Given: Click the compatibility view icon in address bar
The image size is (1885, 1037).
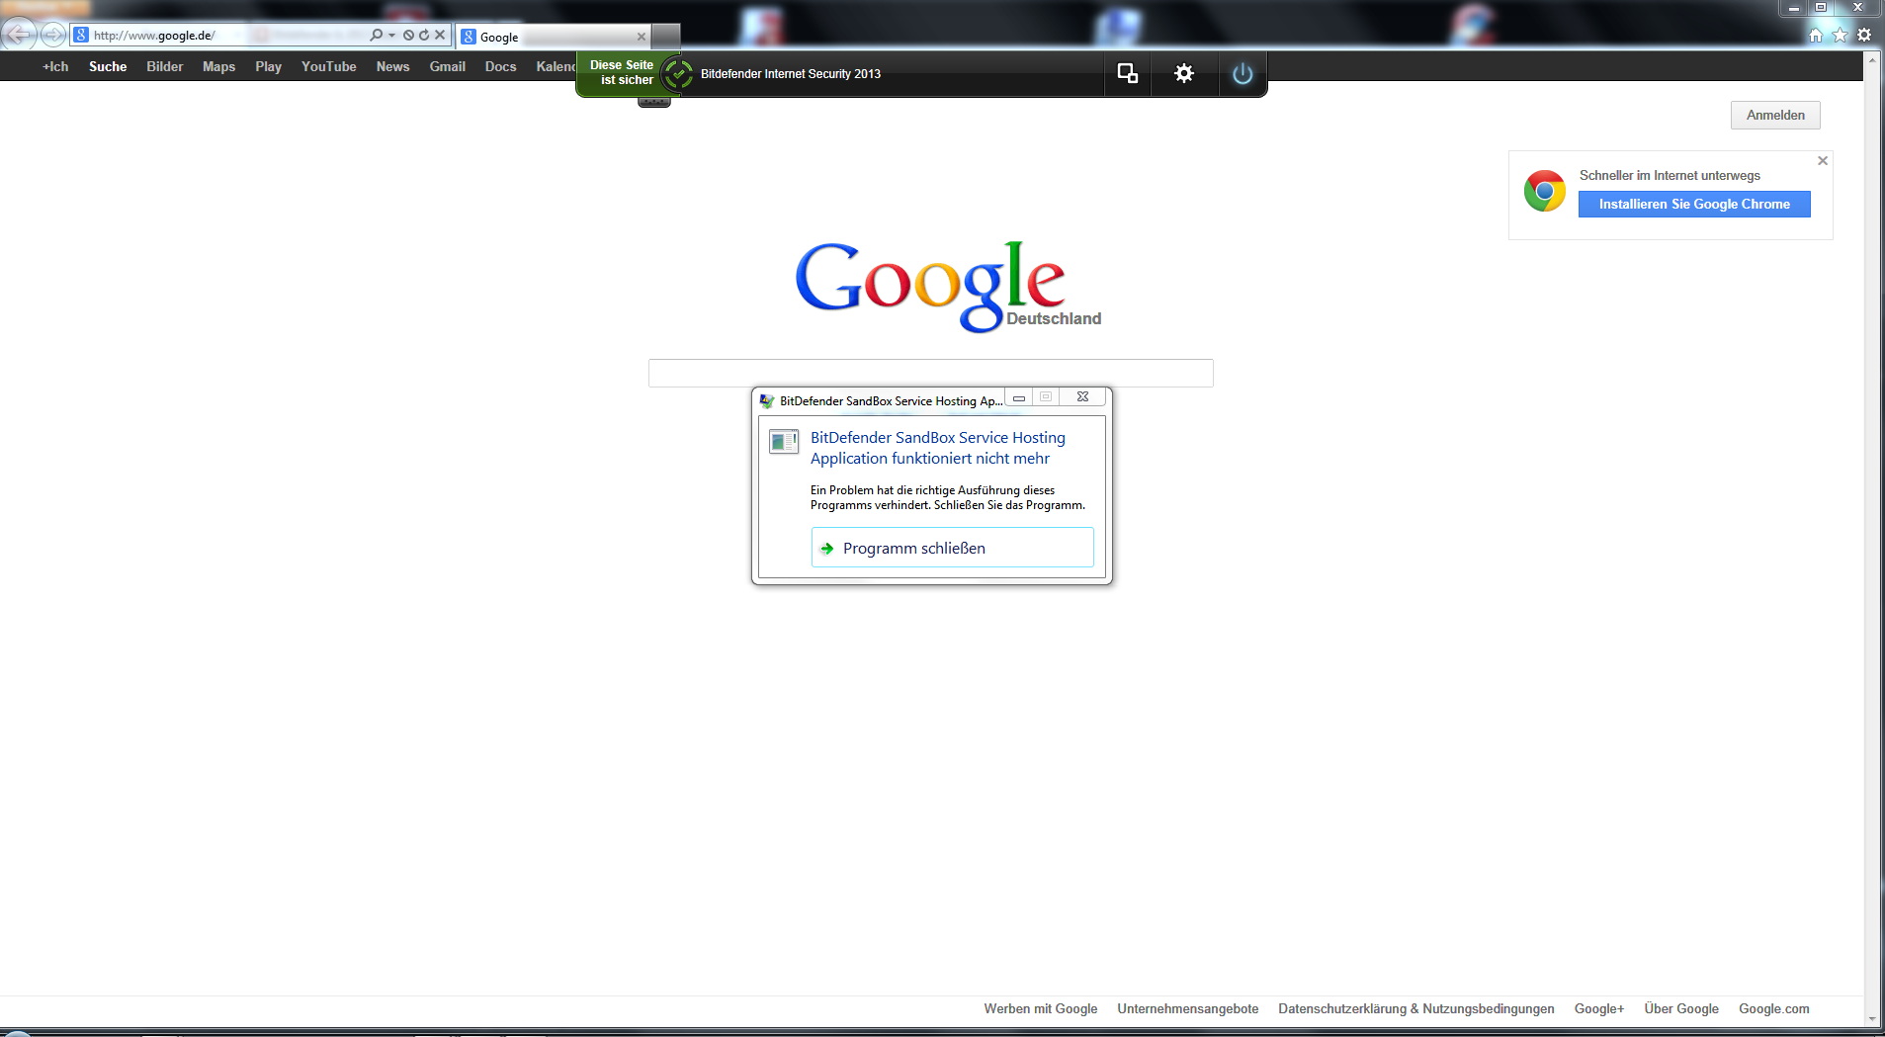Looking at the screenshot, I should pyautogui.click(x=408, y=35).
